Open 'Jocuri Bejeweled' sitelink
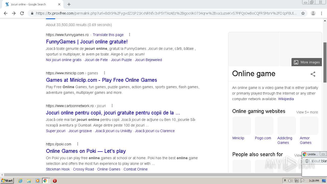Screen dimensions: 327x184 (148, 60)
